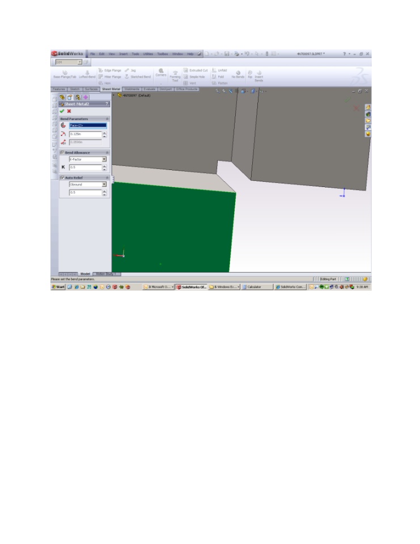Open the File menu
The image size is (420, 544).
coord(92,54)
